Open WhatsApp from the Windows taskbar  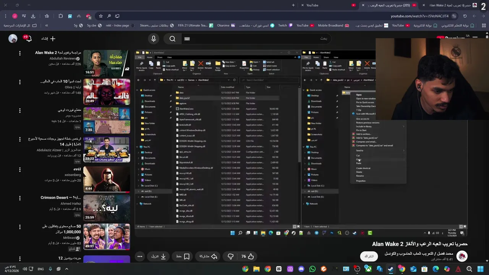313,269
